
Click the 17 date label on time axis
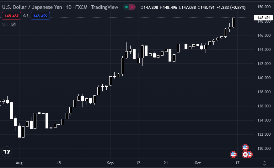click(x=237, y=163)
